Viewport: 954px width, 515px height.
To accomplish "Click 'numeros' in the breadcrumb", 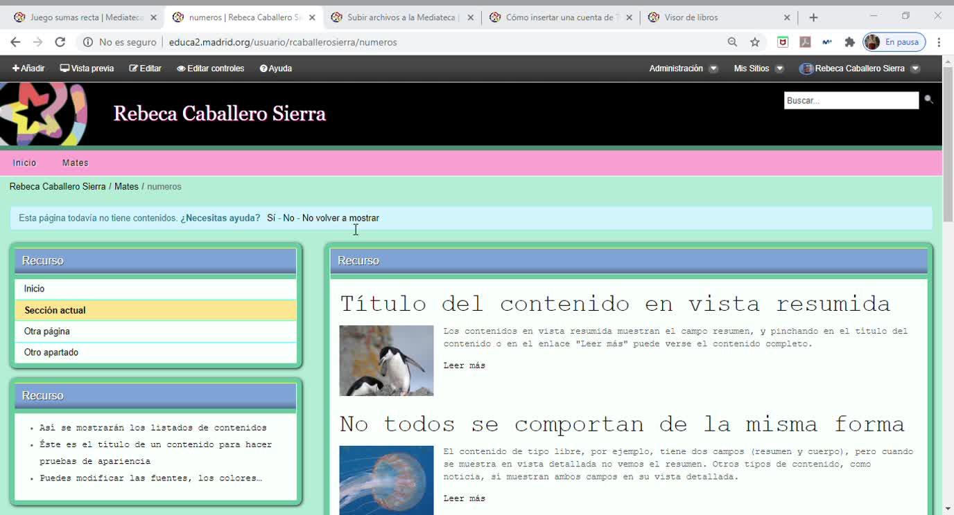I will (164, 187).
